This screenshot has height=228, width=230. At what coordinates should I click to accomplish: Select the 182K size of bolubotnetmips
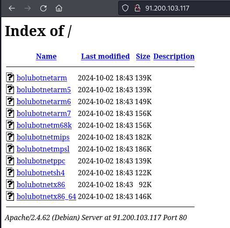pos(143,137)
